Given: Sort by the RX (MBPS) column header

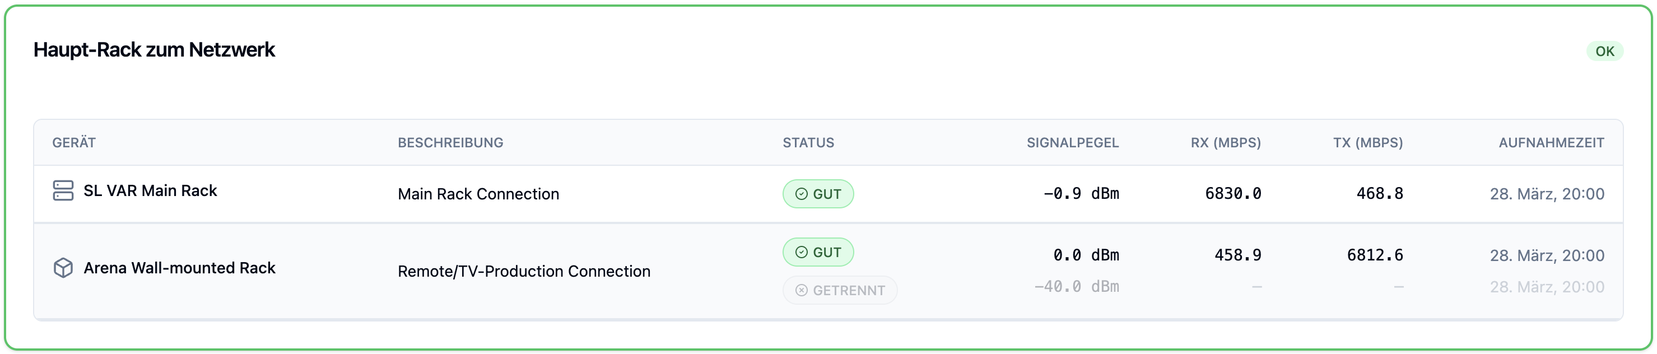Looking at the screenshot, I should [1225, 143].
